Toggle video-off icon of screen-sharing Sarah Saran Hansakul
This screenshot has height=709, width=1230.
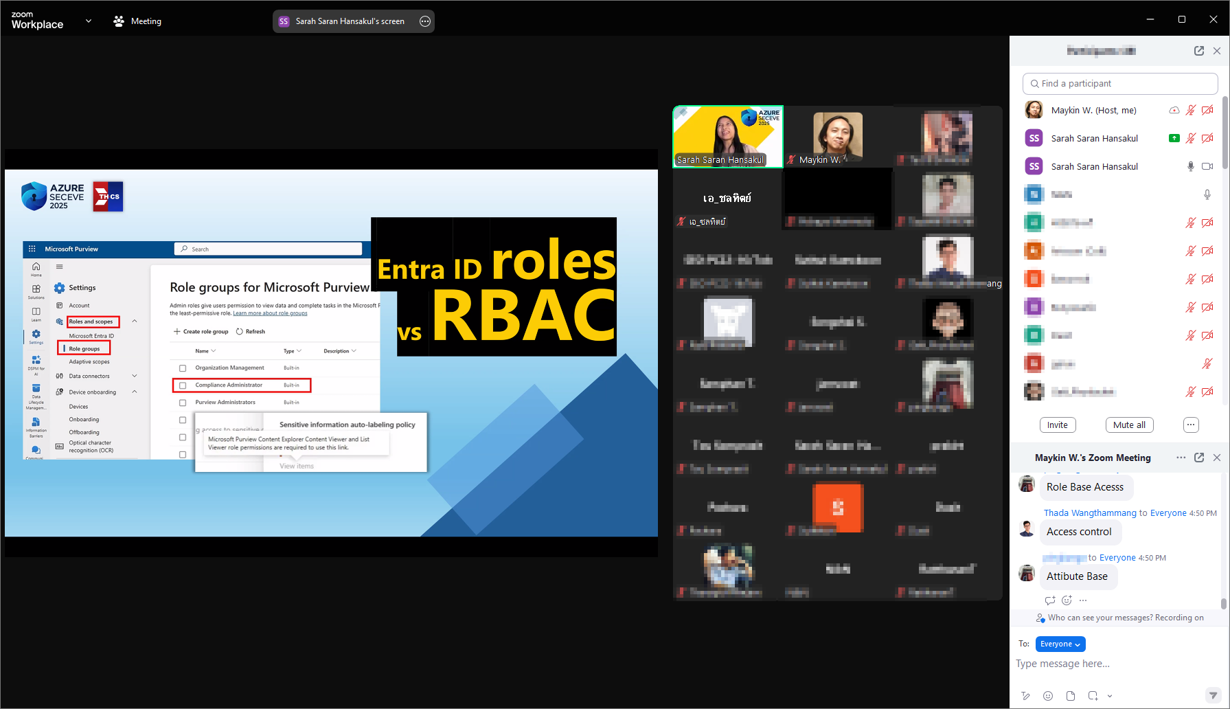point(1207,138)
